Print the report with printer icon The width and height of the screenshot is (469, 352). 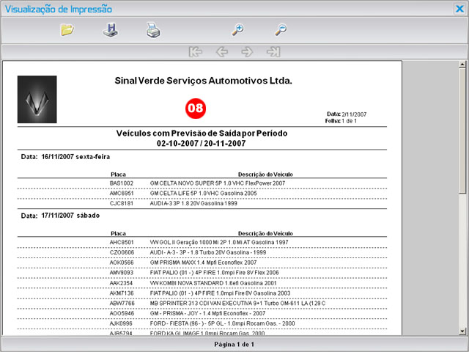click(x=153, y=30)
